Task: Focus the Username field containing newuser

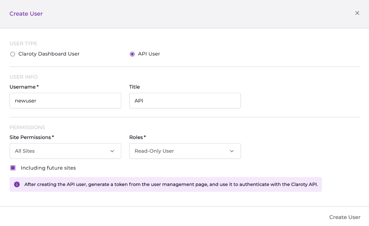Action: click(65, 101)
